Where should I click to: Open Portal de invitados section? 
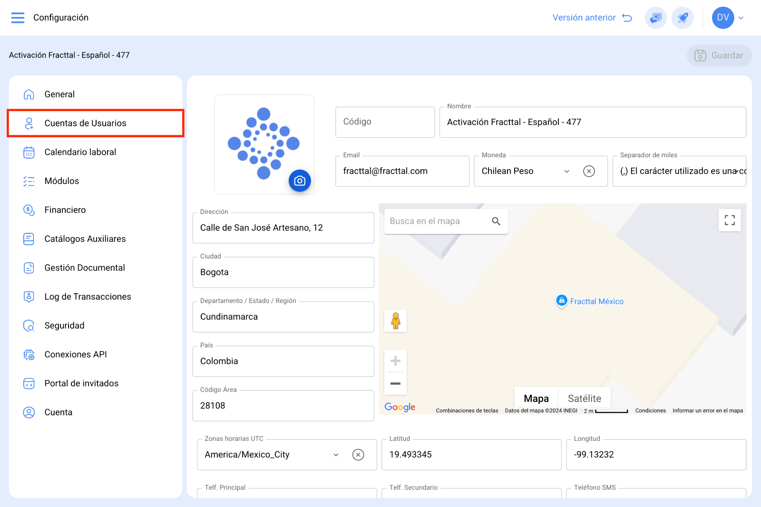tap(96, 383)
